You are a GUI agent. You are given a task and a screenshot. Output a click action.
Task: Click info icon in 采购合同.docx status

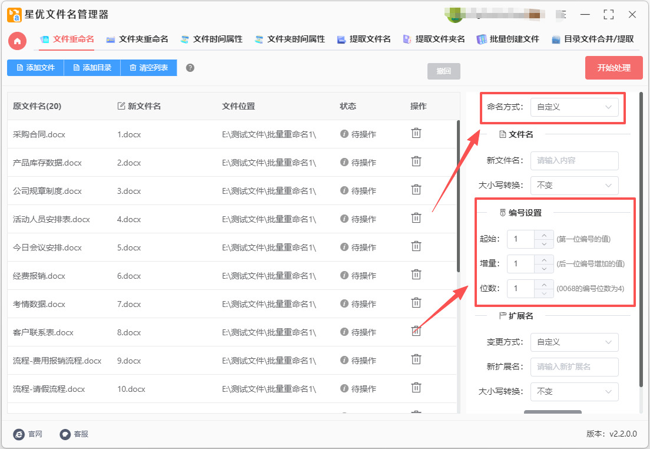(344, 134)
